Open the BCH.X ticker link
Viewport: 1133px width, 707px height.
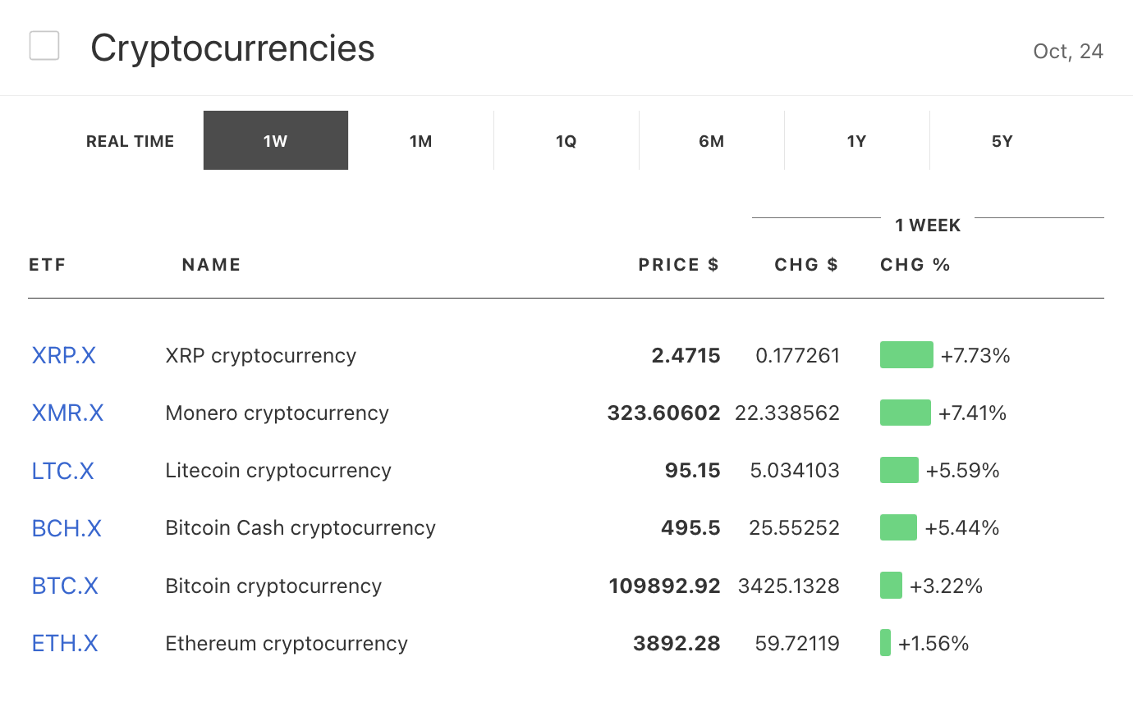point(67,528)
